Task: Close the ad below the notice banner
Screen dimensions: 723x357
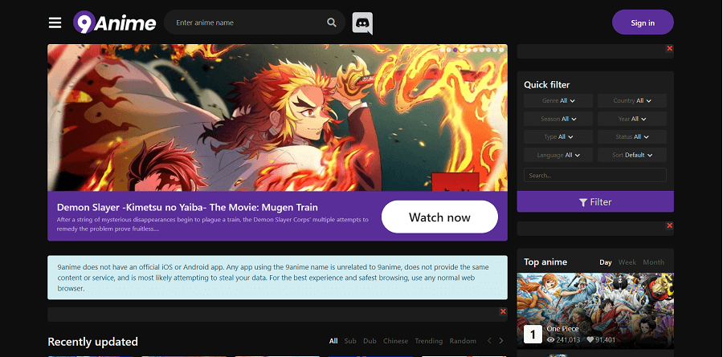Action: pyautogui.click(x=503, y=311)
